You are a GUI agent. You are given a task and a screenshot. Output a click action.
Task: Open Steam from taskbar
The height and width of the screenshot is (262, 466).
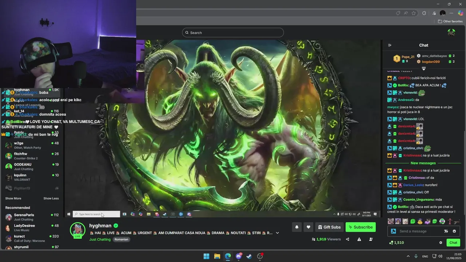pyautogui.click(x=249, y=256)
